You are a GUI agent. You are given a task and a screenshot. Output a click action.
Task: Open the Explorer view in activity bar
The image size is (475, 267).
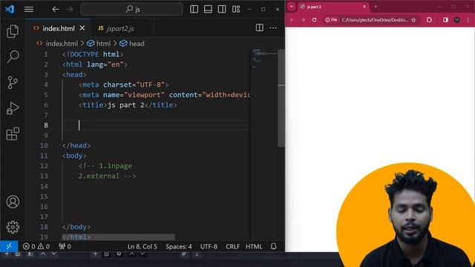[x=13, y=31]
